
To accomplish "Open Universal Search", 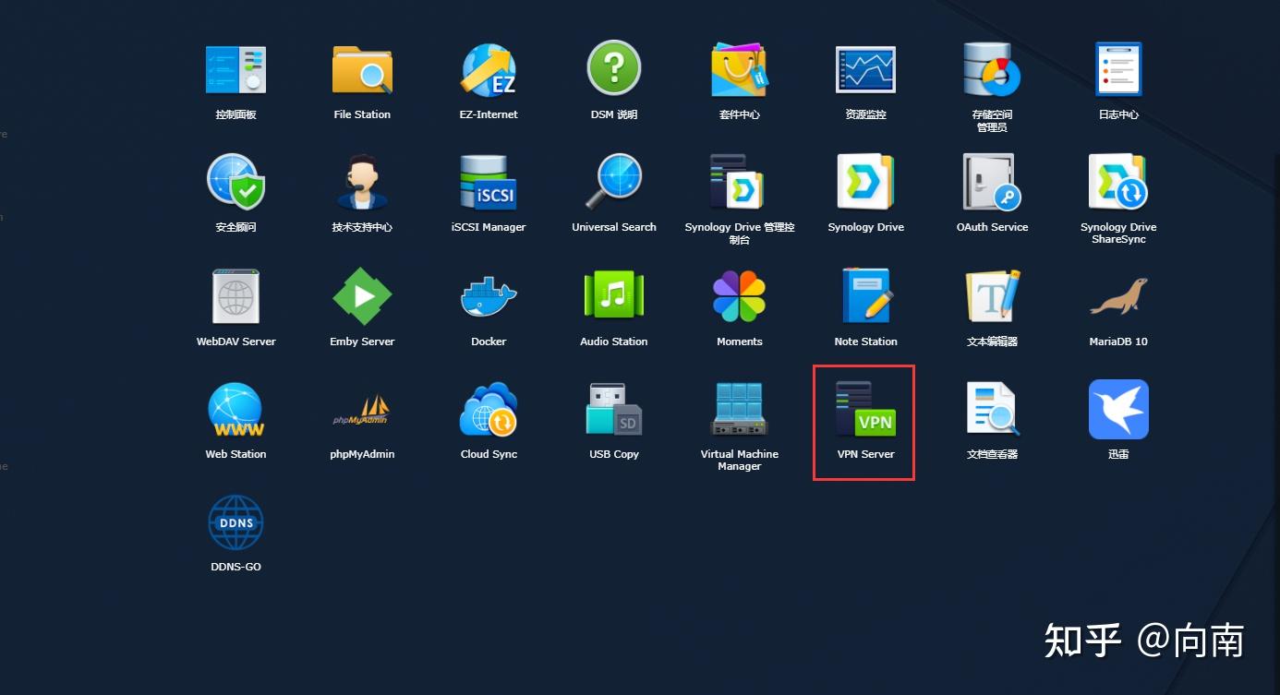I will 614,182.
